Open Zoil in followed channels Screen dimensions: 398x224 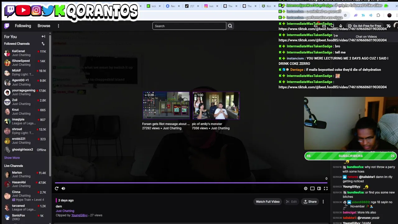click(x=25, y=102)
